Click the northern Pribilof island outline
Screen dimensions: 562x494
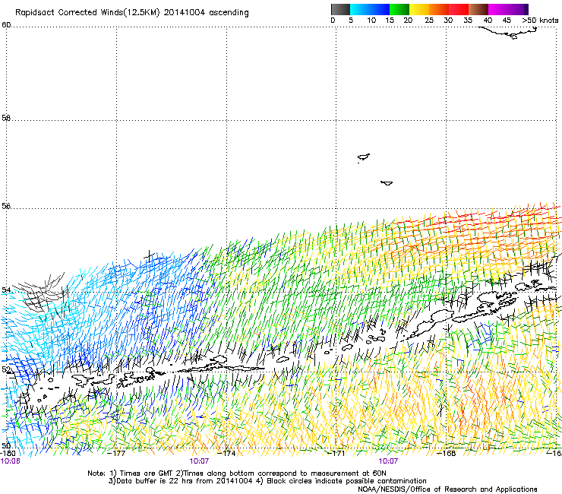pos(364,157)
